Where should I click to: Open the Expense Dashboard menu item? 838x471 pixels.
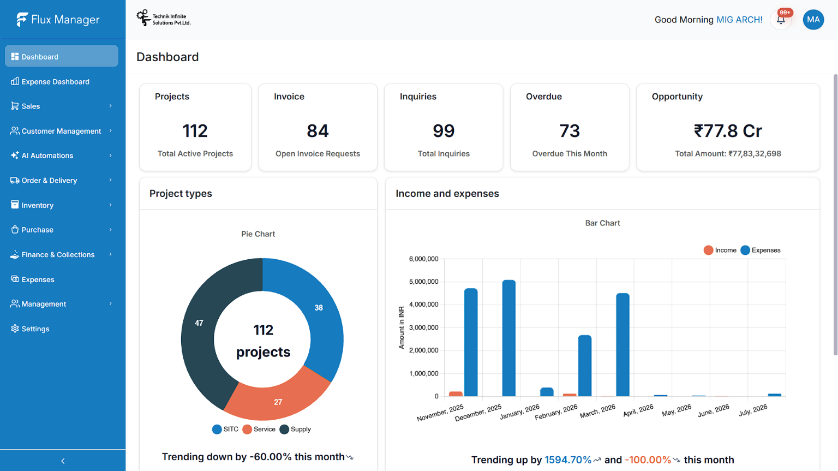pos(62,81)
